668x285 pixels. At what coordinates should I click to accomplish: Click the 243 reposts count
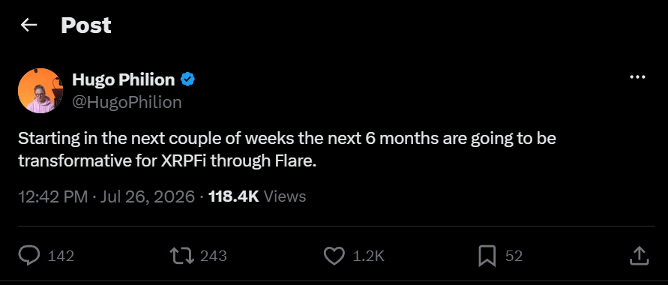[x=214, y=256]
